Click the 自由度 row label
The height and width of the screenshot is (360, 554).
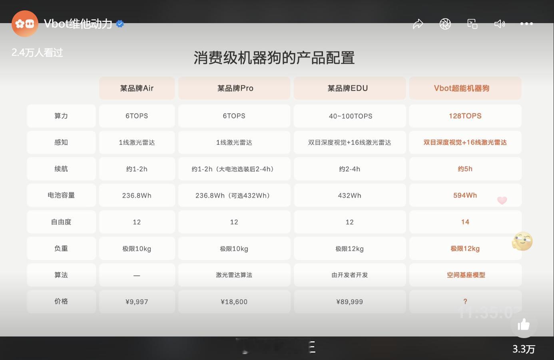point(61,222)
